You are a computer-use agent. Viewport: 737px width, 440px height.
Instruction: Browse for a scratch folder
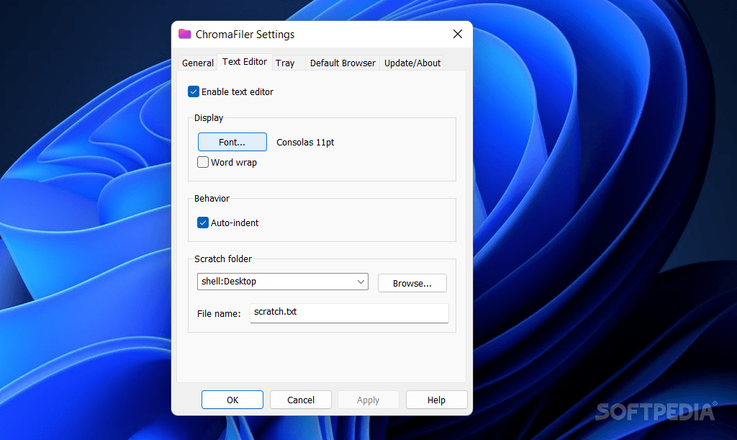tap(412, 283)
